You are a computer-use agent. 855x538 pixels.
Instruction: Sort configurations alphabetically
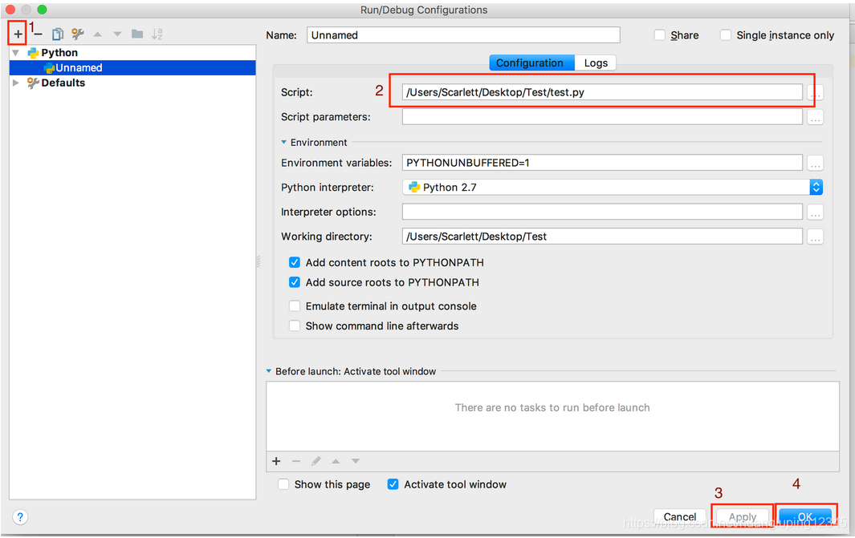click(157, 34)
